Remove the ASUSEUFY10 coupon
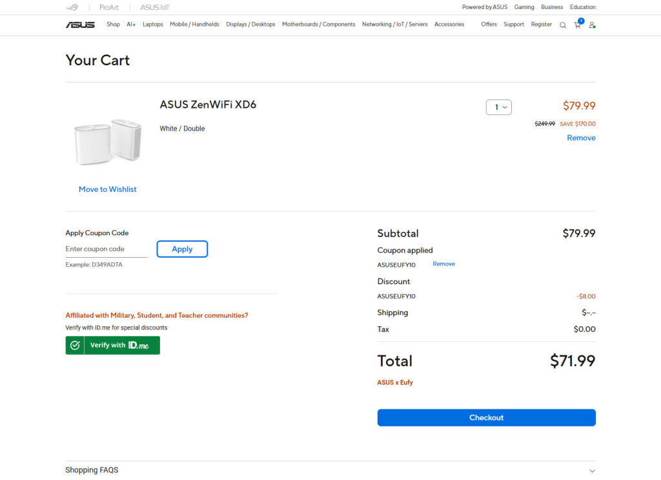The height and width of the screenshot is (480, 661). (x=443, y=264)
